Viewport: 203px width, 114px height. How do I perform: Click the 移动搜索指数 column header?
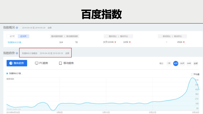click(72, 36)
